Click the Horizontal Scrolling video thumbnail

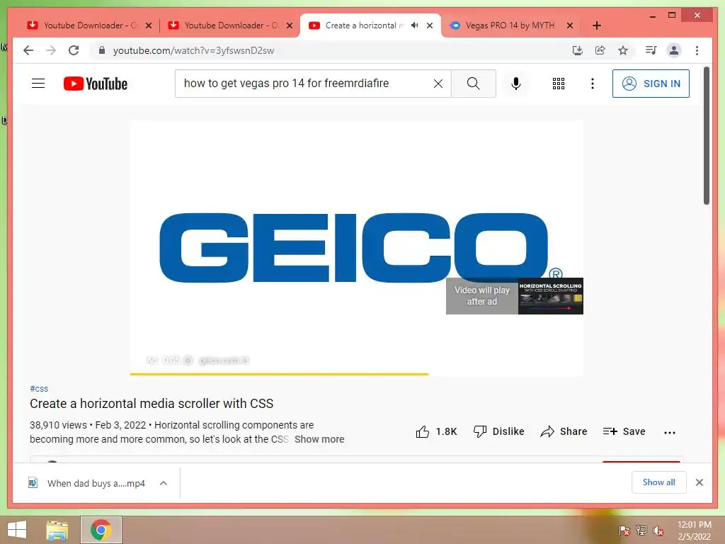pyautogui.click(x=550, y=296)
